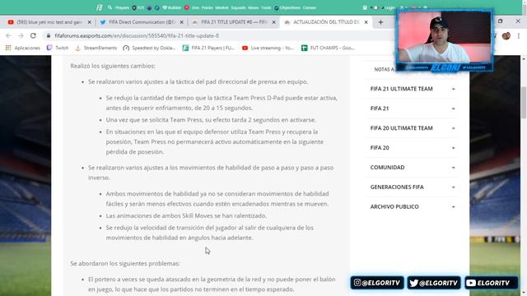Open Packs in the green top bar
This screenshot has height=296, width=527.
point(207,7)
